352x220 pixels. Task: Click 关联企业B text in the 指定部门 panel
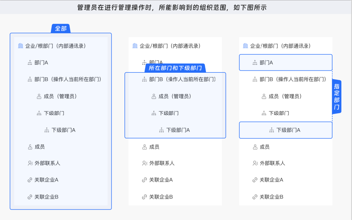click(x=271, y=197)
